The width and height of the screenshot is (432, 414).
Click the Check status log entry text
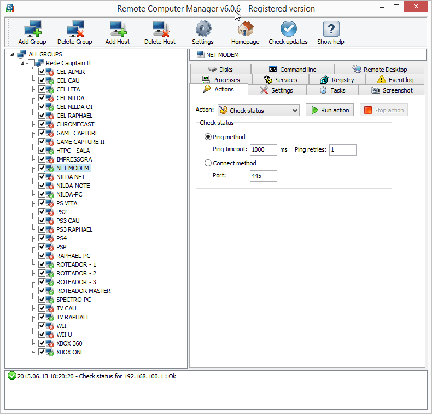(97, 376)
